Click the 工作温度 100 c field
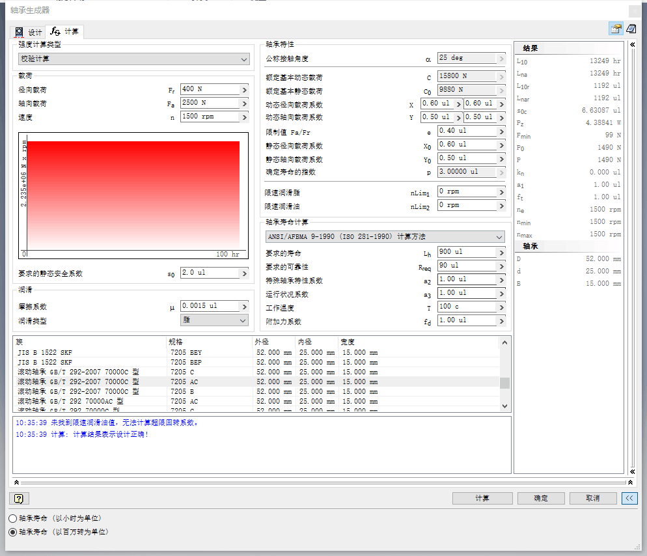The height and width of the screenshot is (556, 647). pyautogui.click(x=467, y=307)
